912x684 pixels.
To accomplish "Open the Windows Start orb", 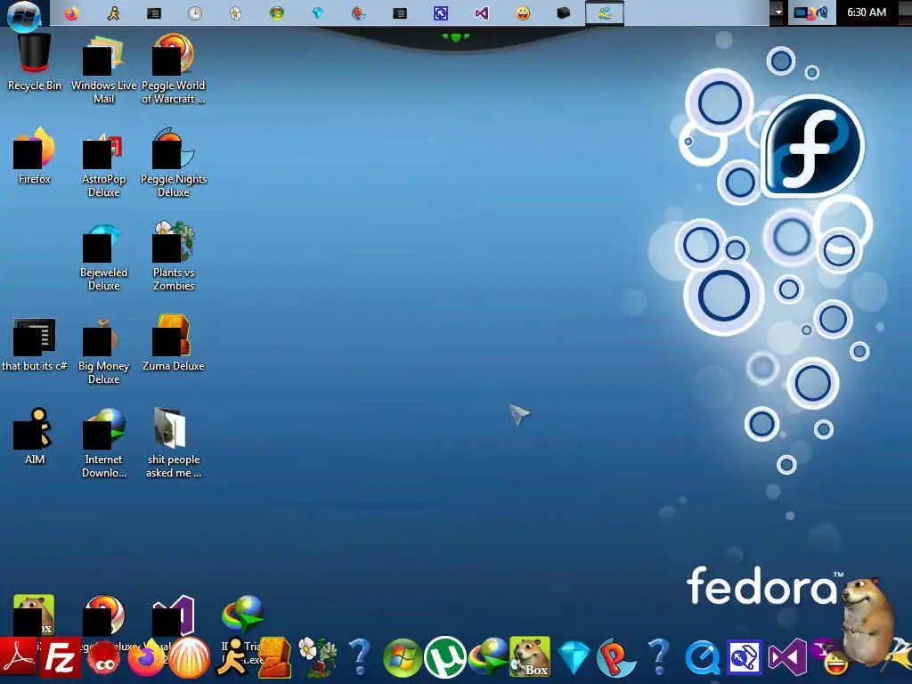I will 24,14.
